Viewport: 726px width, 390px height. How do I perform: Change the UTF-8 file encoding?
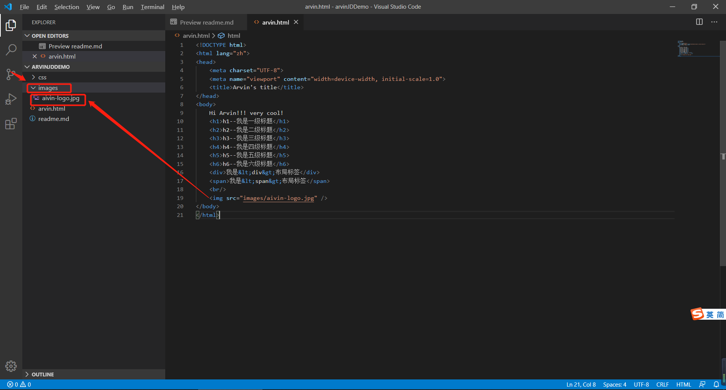(641, 384)
